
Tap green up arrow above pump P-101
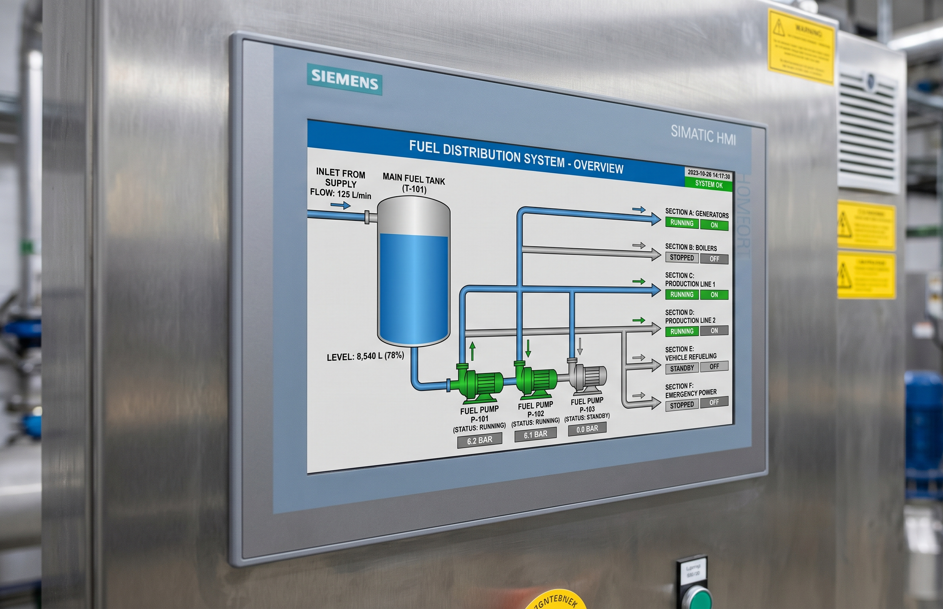[472, 351]
